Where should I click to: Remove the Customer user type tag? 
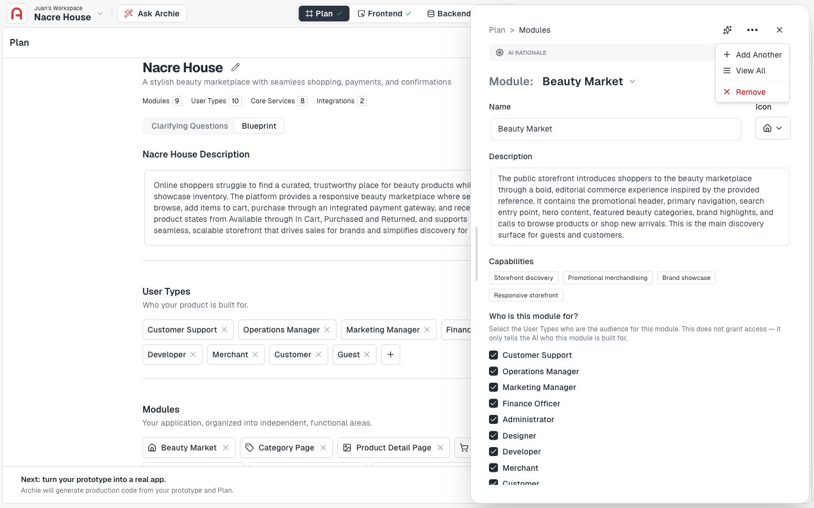(x=319, y=354)
